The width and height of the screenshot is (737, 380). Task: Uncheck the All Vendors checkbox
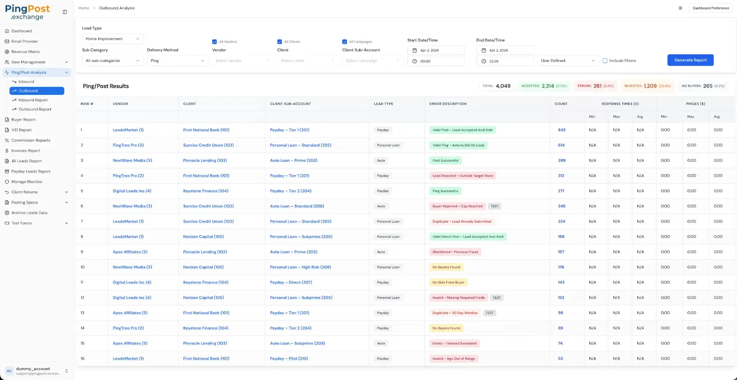pos(215,42)
